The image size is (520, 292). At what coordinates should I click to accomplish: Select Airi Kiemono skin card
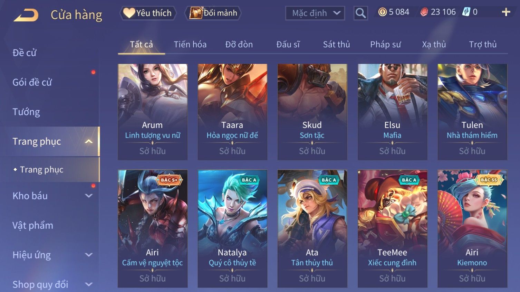pyautogui.click(x=472, y=228)
